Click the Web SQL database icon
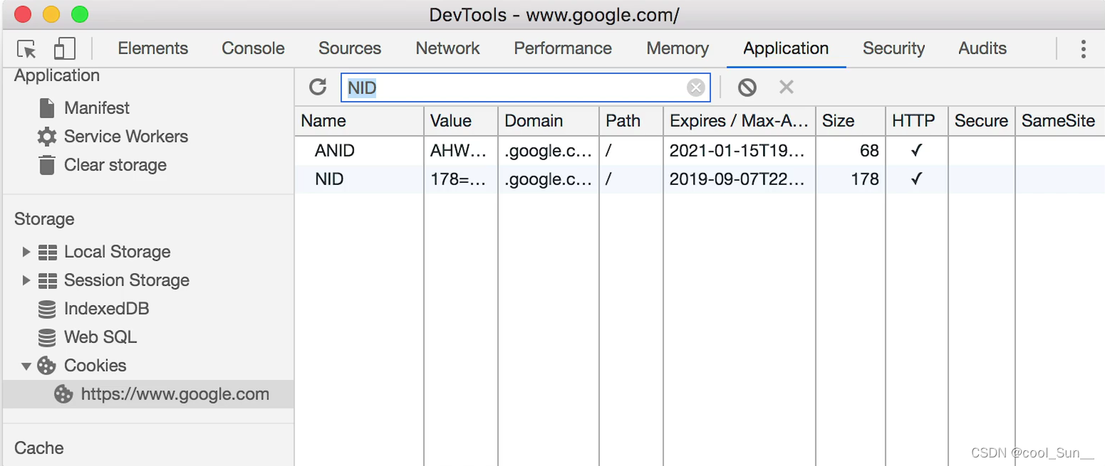Viewport: 1105px width, 466px height. pyautogui.click(x=47, y=337)
